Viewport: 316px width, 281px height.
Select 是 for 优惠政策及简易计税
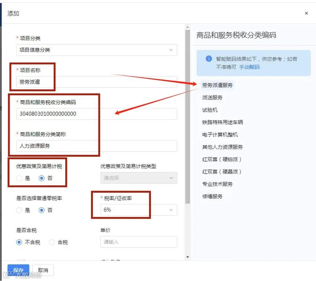pyautogui.click(x=19, y=178)
